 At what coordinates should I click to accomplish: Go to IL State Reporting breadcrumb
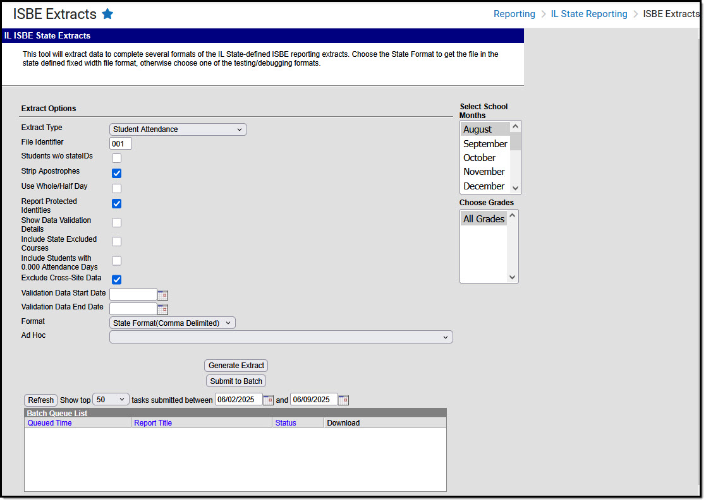click(589, 14)
